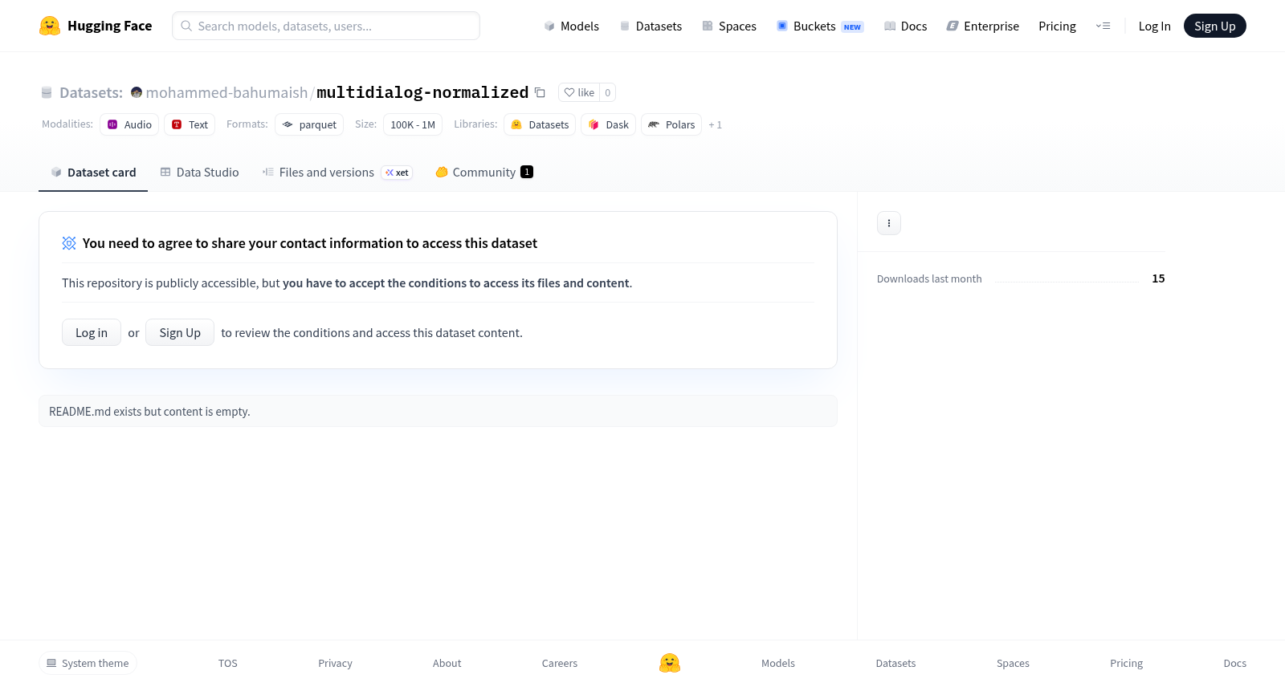Image resolution: width=1285 pixels, height=691 pixels.
Task: Open the Privacy footer link
Action: point(335,663)
